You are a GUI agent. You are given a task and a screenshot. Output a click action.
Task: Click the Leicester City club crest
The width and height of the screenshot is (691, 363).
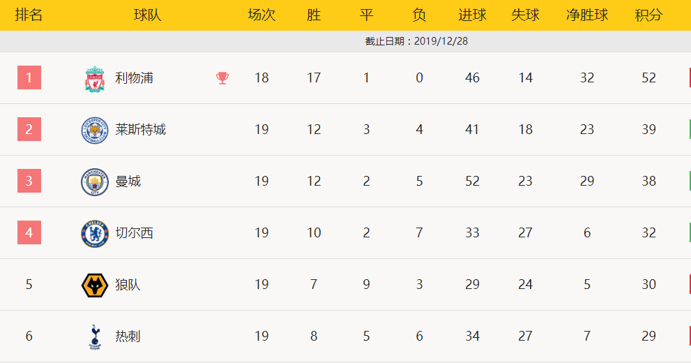click(95, 130)
